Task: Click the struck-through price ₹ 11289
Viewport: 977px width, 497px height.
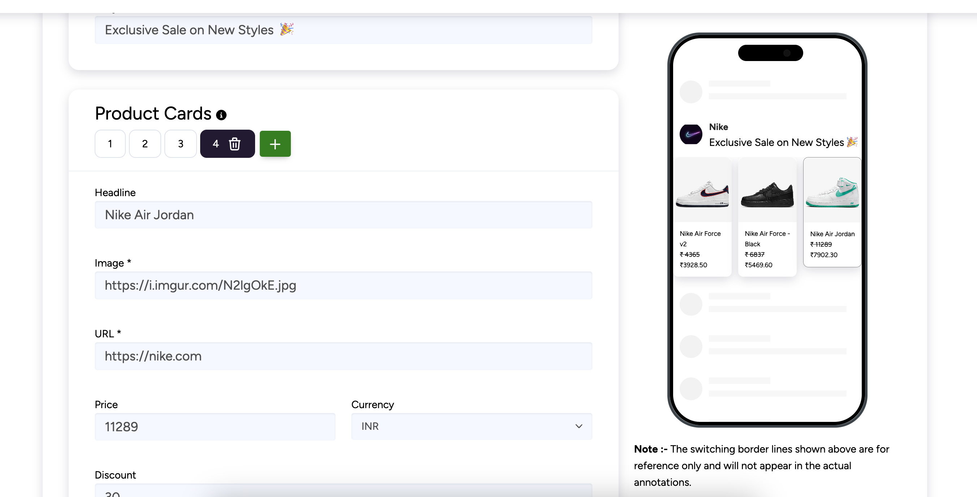Action: pyautogui.click(x=821, y=245)
